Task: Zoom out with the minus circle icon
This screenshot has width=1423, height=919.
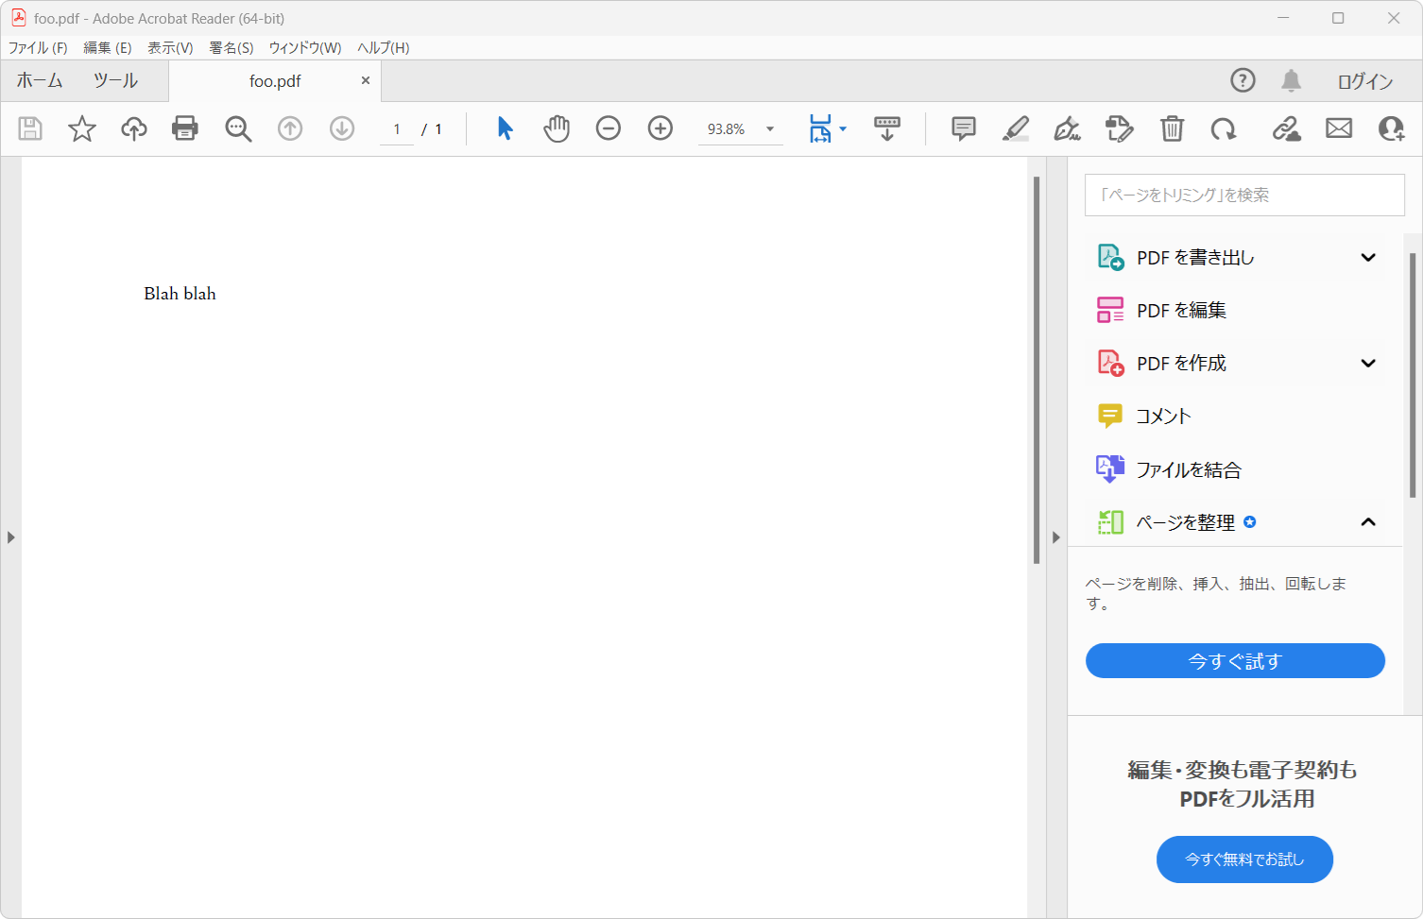Action: coord(609,128)
